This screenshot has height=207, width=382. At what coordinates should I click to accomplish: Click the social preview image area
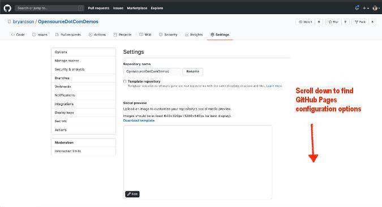click(x=198, y=162)
